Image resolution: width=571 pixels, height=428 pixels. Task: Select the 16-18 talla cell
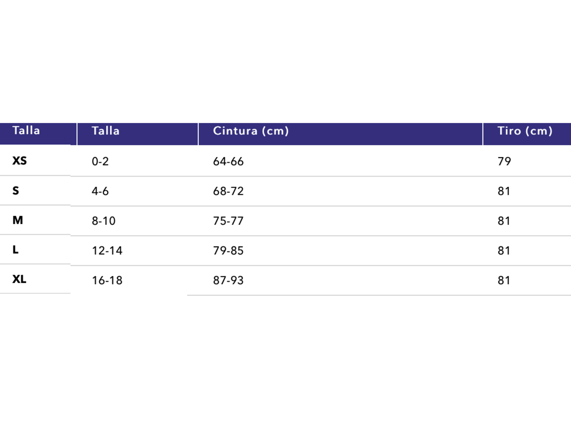point(107,280)
